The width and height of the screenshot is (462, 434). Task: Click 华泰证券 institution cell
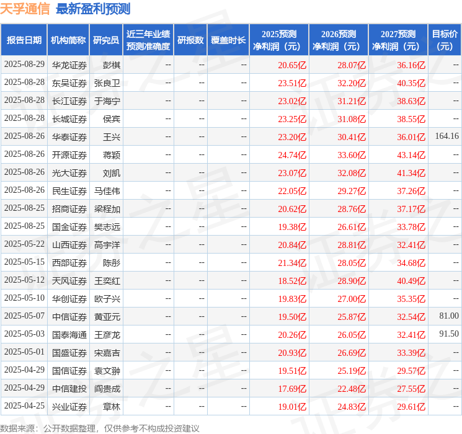click(x=69, y=137)
